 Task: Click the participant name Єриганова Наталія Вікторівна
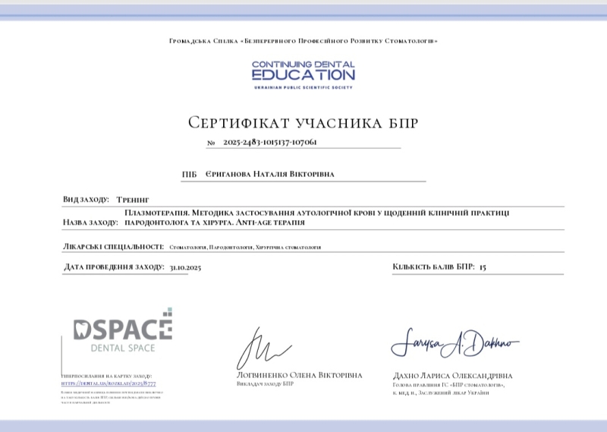point(269,175)
